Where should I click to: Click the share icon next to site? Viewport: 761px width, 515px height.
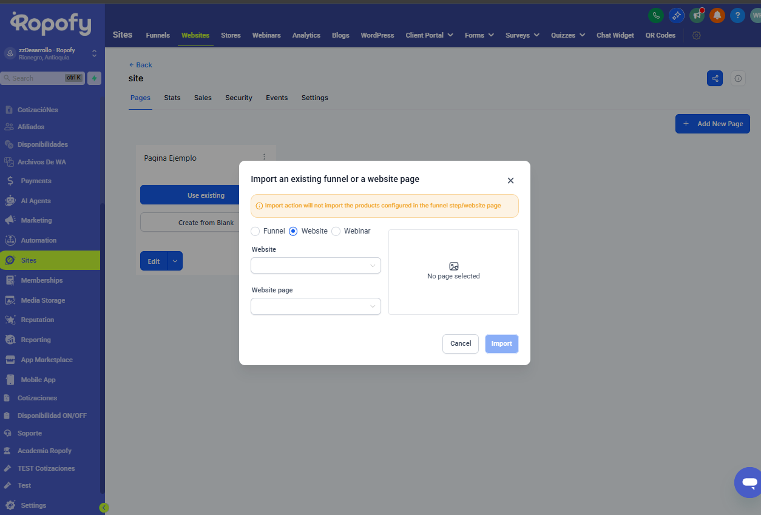715,78
